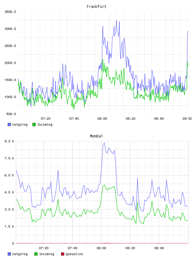Click the 07:40 time label on Frankfurt axis
The image size is (193, 259).
tap(74, 119)
